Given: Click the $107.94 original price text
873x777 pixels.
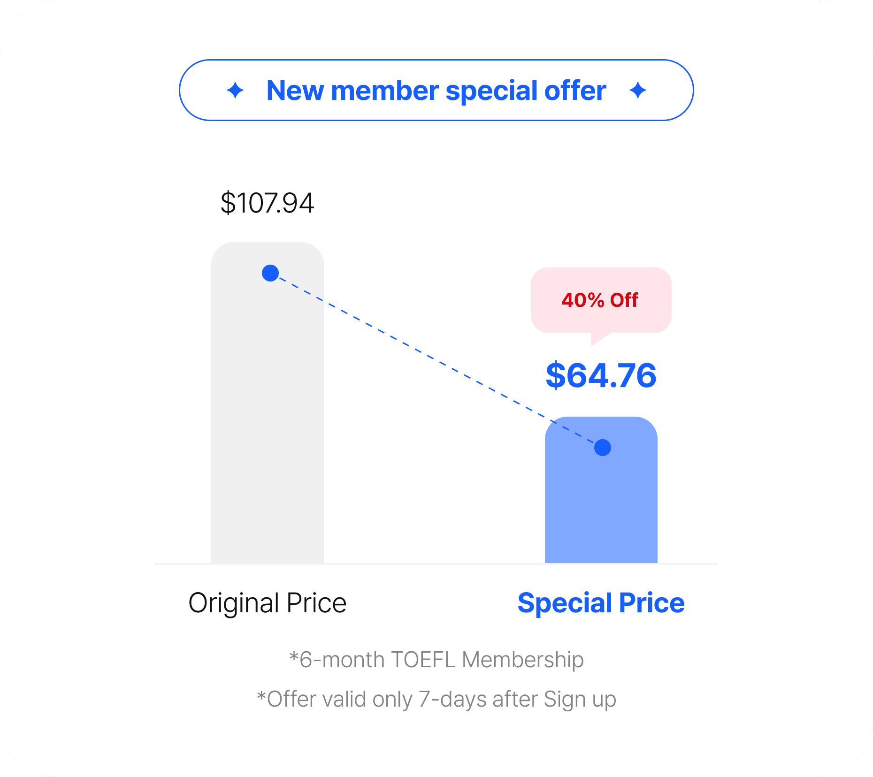Looking at the screenshot, I should [268, 203].
